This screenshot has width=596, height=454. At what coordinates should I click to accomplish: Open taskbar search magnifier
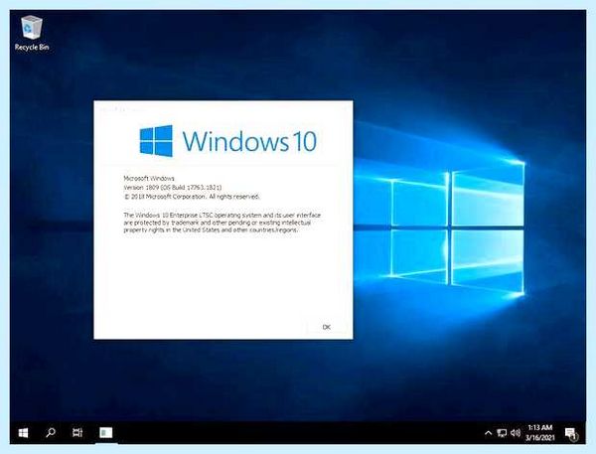click(x=51, y=433)
